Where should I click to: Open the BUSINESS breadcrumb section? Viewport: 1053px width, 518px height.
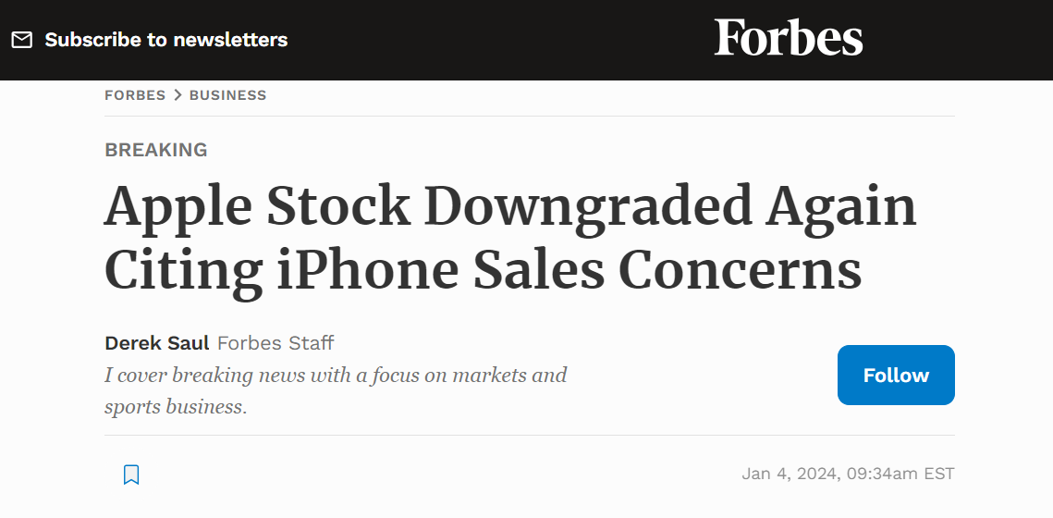[x=227, y=95]
